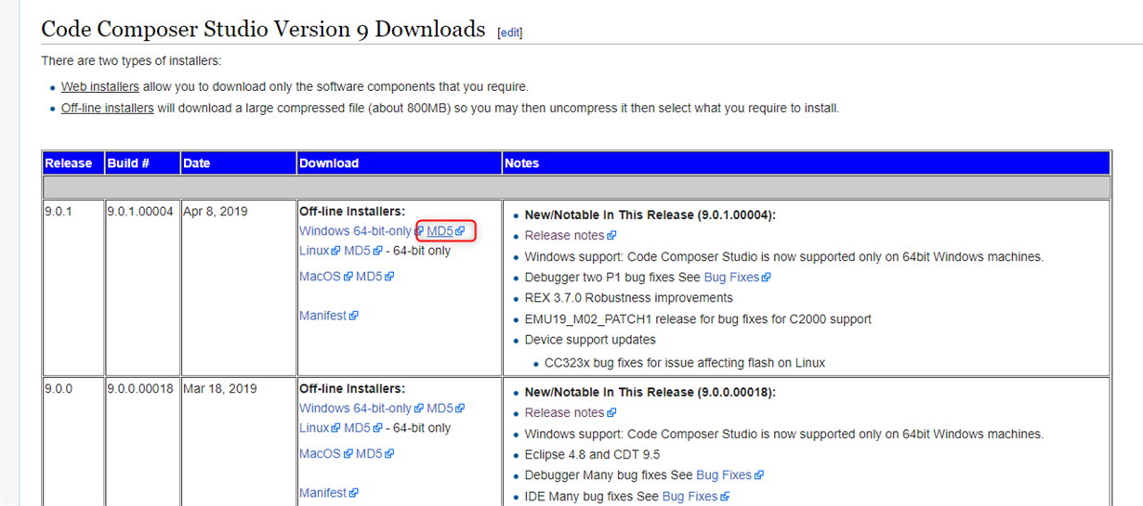Viewport: 1143px width, 506px height.
Task: Open the Off-line installers link
Action: coord(108,108)
